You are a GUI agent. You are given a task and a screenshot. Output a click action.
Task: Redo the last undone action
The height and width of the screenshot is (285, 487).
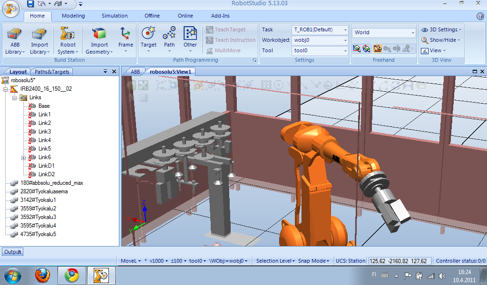pos(58,4)
